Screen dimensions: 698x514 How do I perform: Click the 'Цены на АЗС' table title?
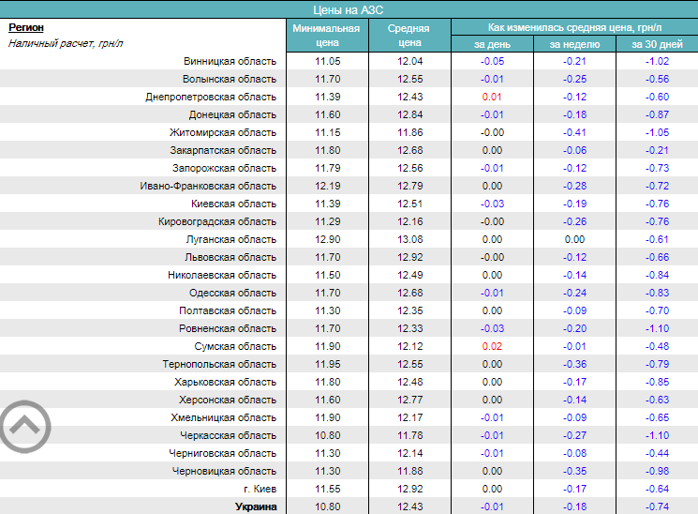coord(349,8)
